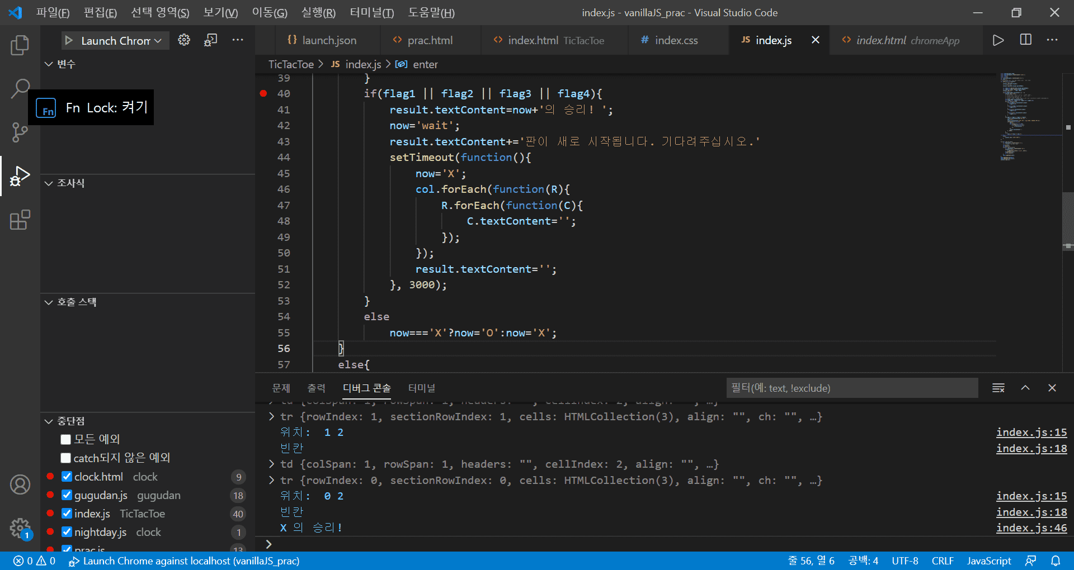
Task: Open the Extensions view
Action: (20, 220)
